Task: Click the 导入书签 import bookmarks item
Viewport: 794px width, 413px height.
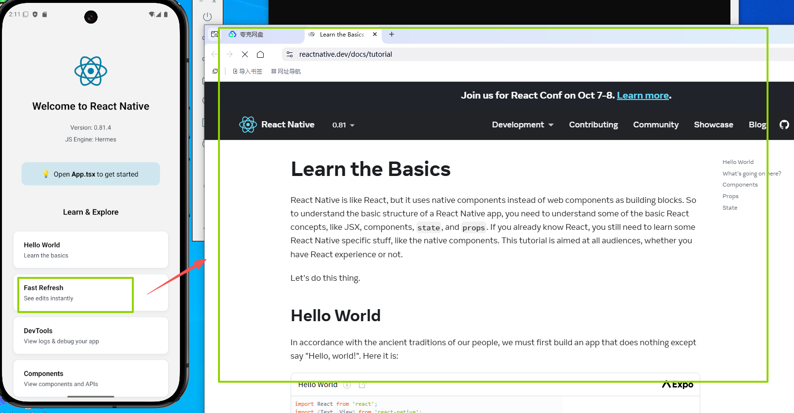Action: (x=247, y=71)
